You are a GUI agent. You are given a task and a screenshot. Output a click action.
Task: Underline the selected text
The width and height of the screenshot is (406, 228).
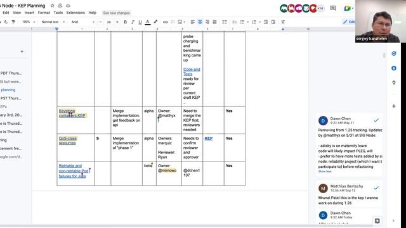coord(140,22)
